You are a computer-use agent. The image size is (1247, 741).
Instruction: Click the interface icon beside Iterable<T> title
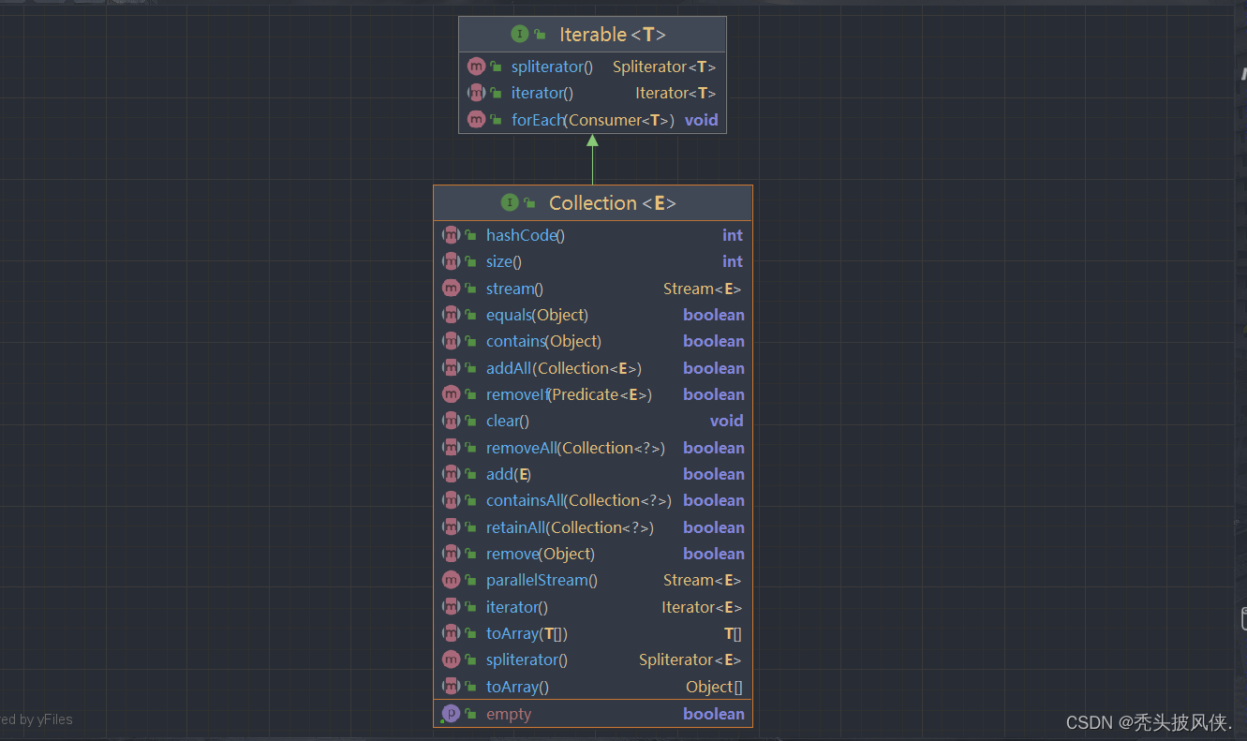click(520, 34)
